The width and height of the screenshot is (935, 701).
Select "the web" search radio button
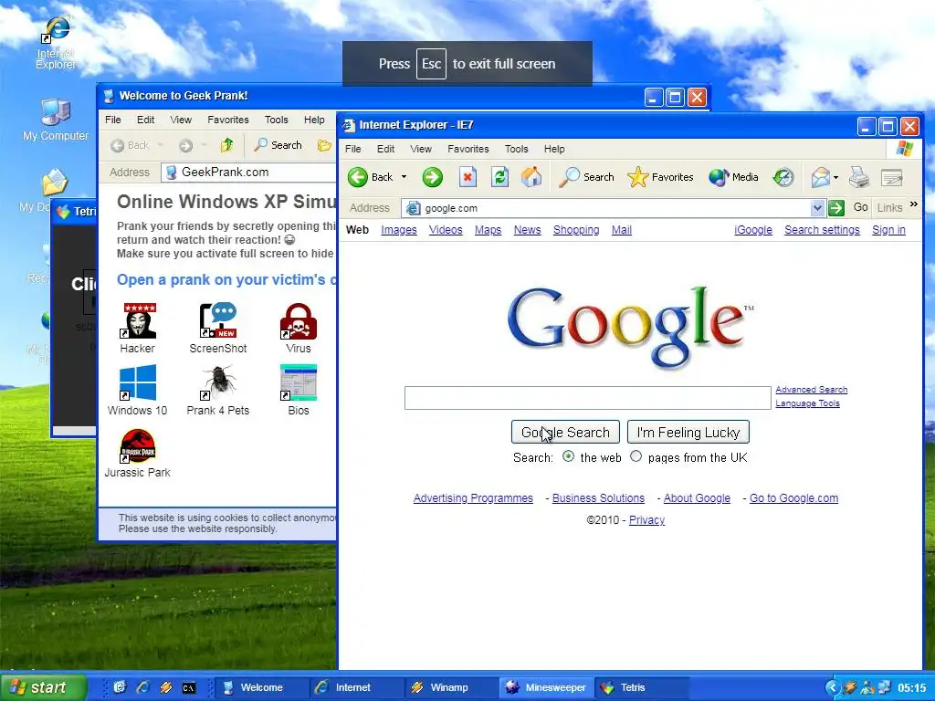(x=568, y=456)
